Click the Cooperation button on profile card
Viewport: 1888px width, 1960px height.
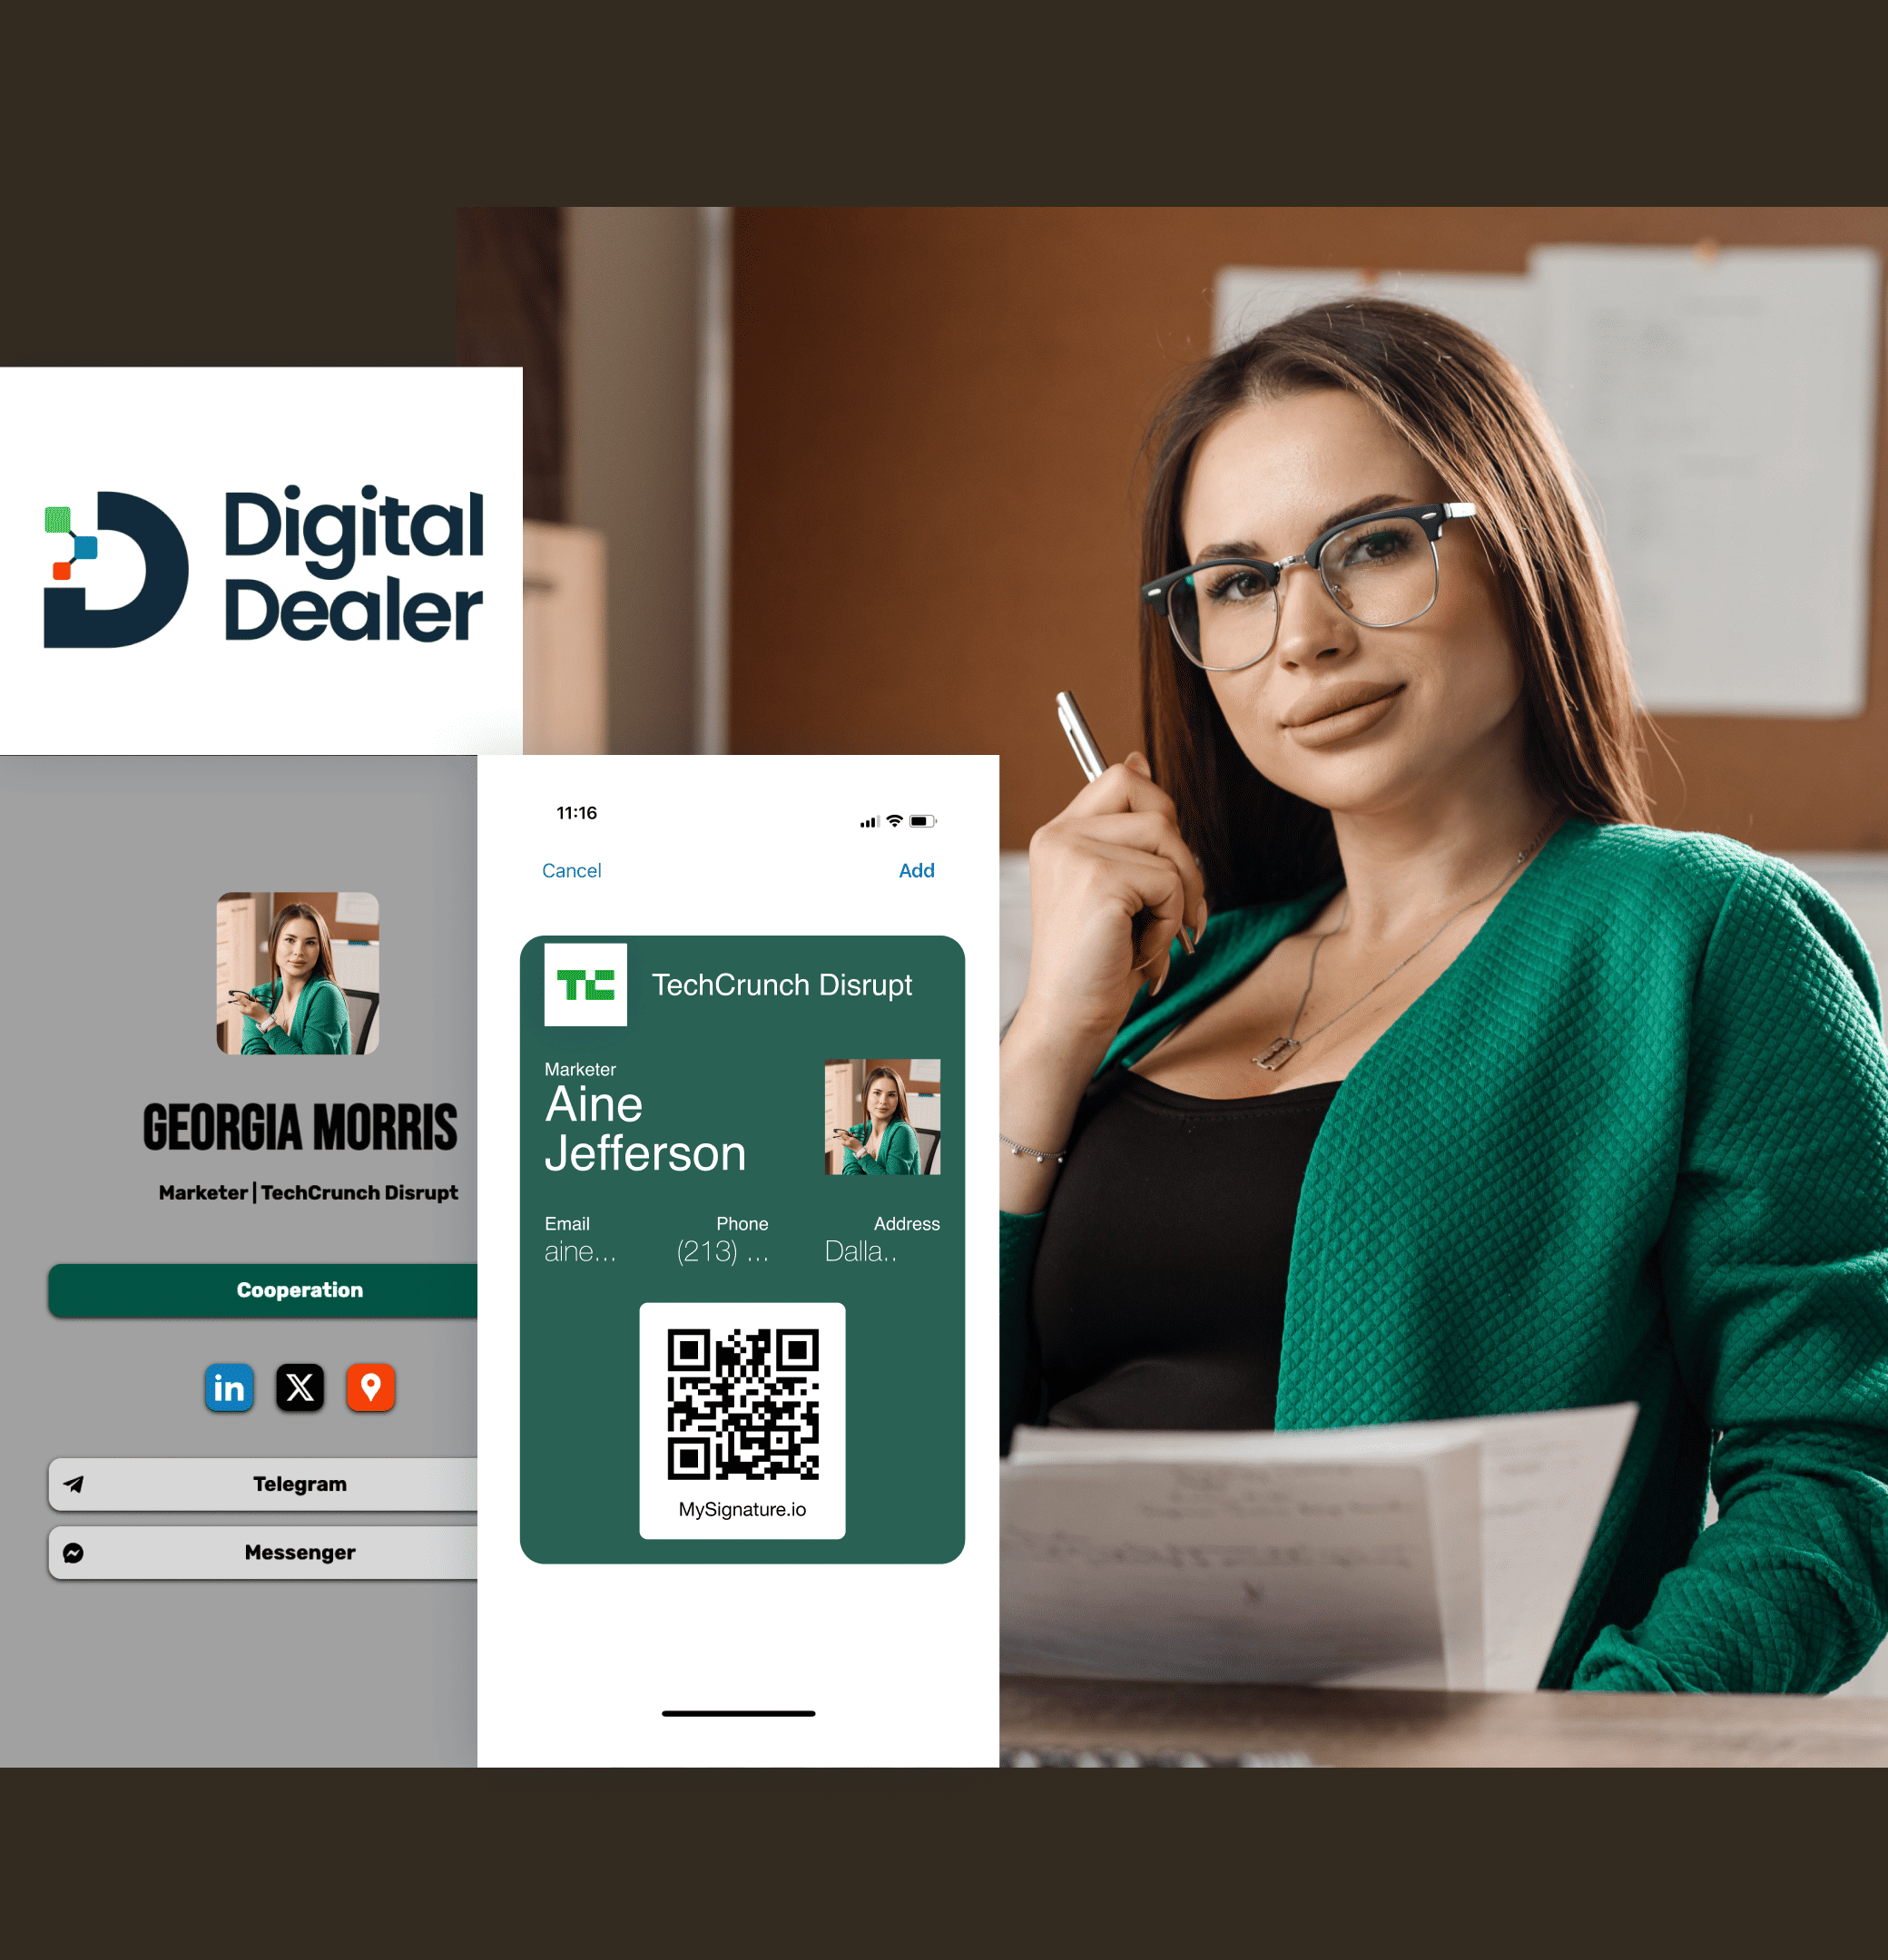point(300,1289)
